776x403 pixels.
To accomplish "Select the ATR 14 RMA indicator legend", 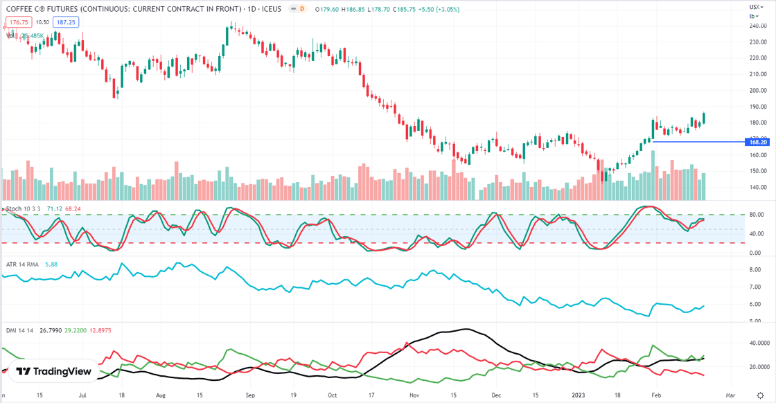I will (22, 265).
